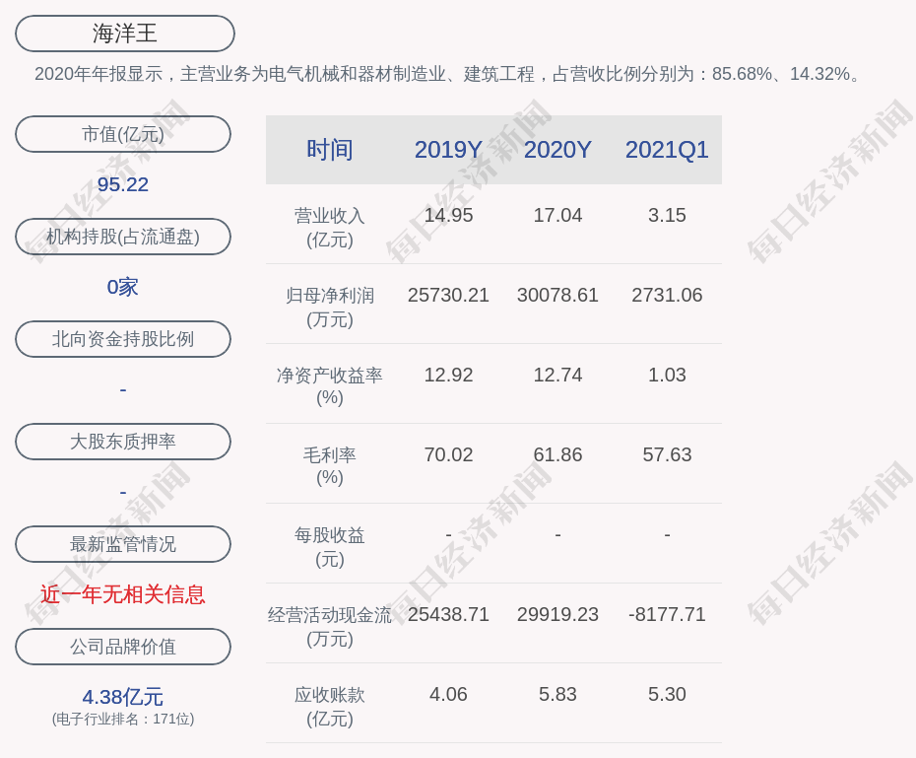Click the 2019Y column header
Image resolution: width=916 pixels, height=758 pixels.
[448, 150]
